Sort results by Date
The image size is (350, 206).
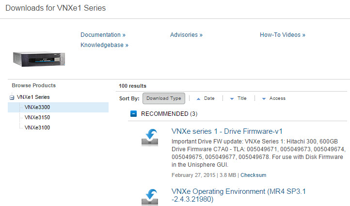tap(209, 98)
